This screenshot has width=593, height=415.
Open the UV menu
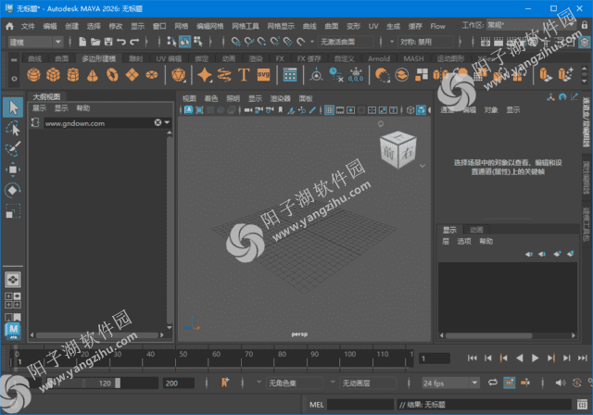[x=372, y=26]
